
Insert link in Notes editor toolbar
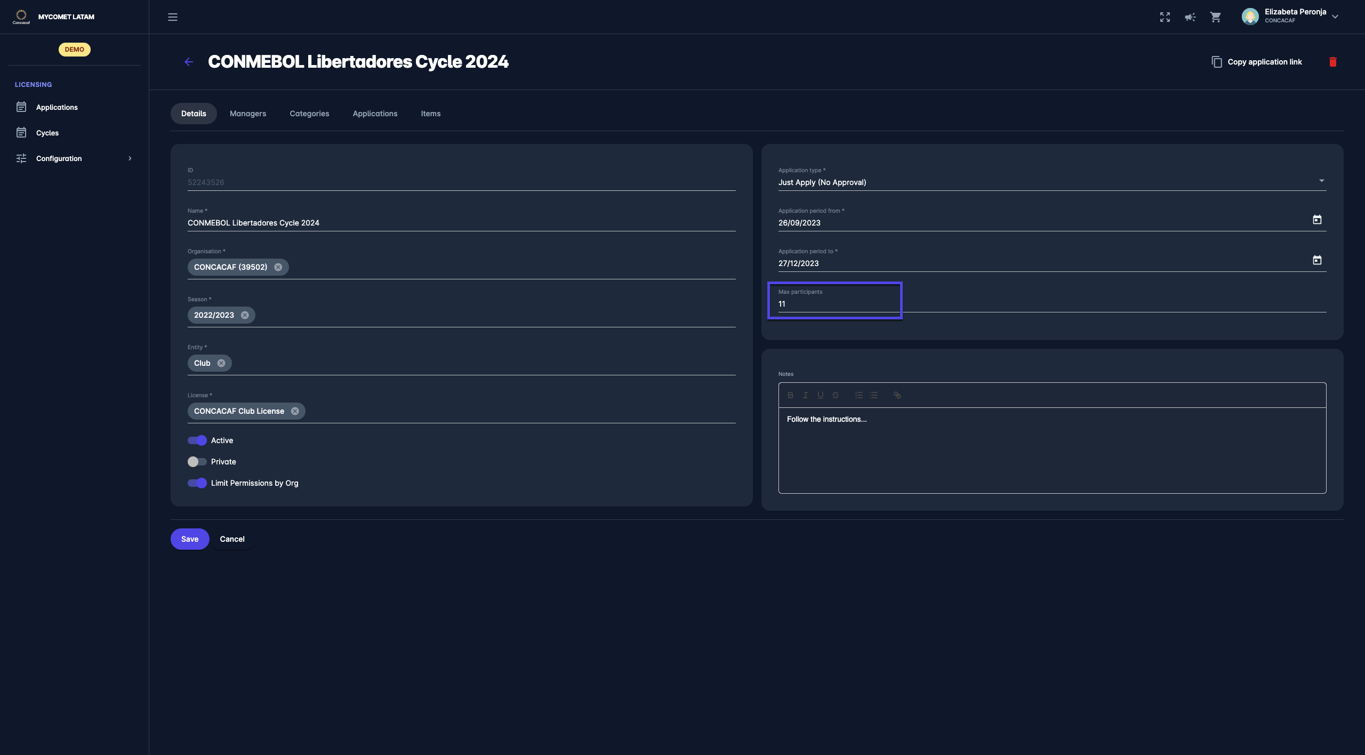(x=897, y=395)
